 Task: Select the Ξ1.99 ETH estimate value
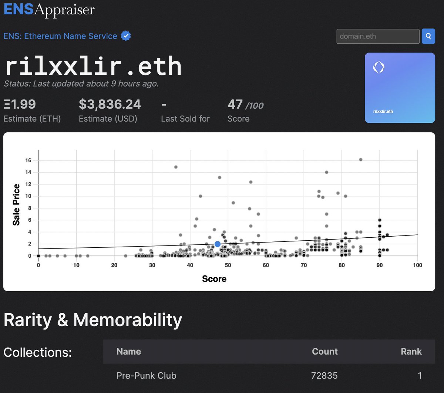[x=18, y=104]
